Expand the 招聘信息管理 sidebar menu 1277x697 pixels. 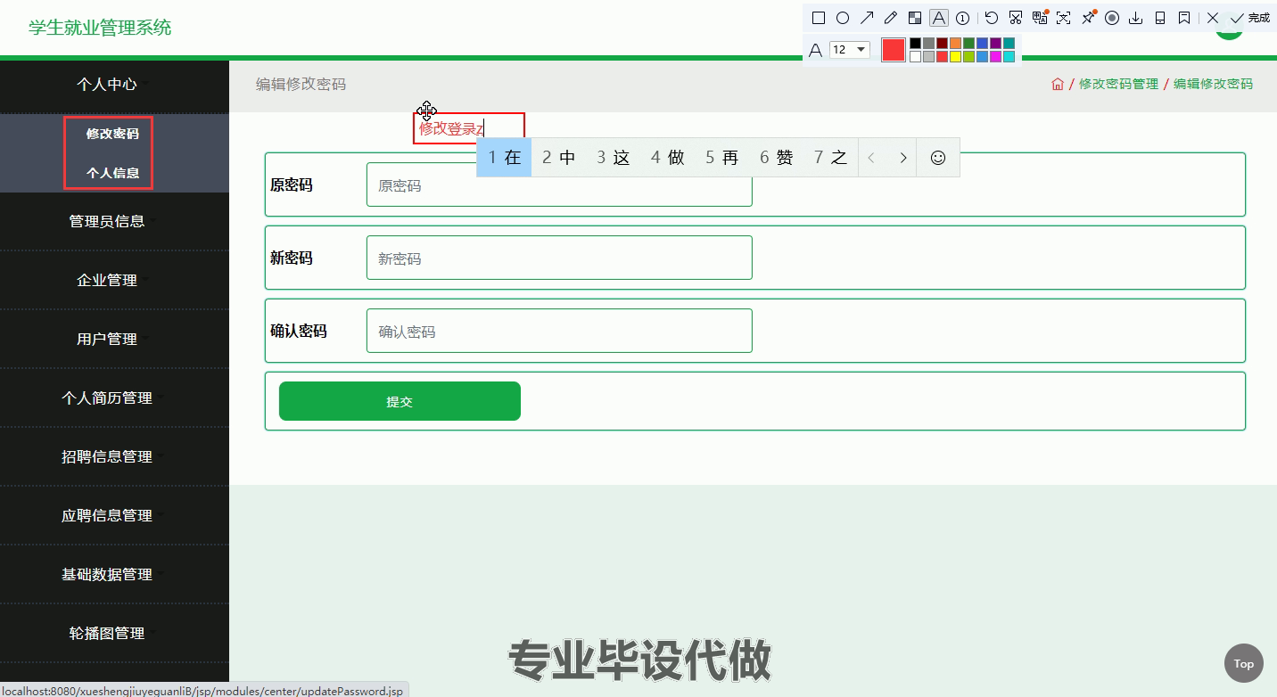tap(107, 456)
